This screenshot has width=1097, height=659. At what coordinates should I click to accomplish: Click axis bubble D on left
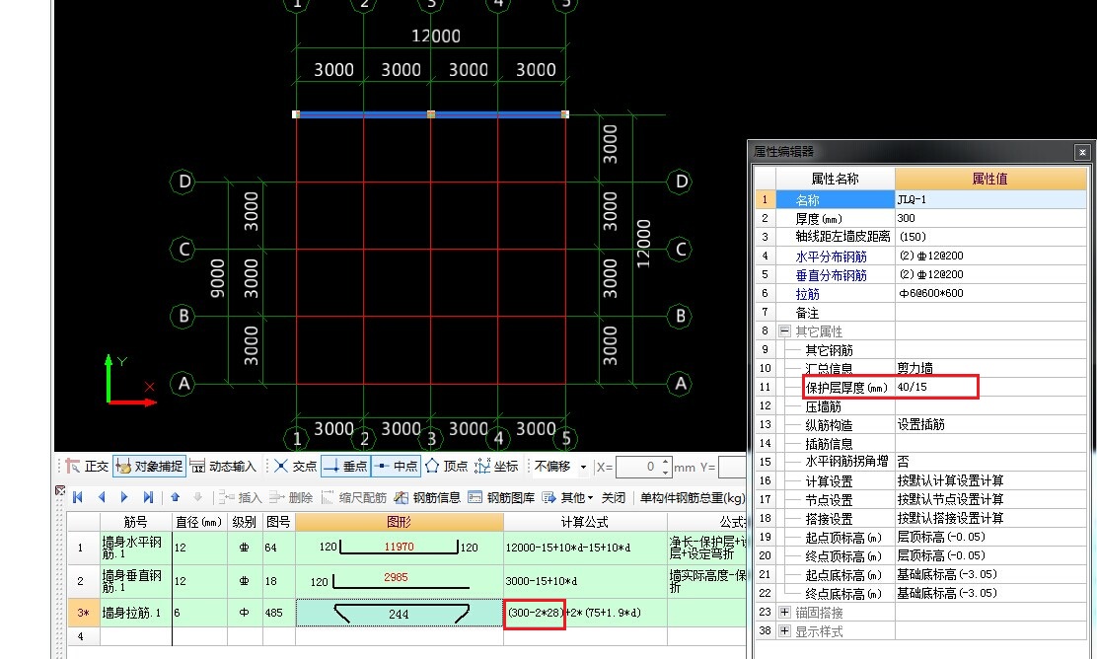183,182
